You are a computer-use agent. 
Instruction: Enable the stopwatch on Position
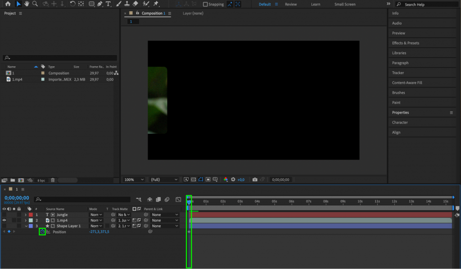click(42, 232)
